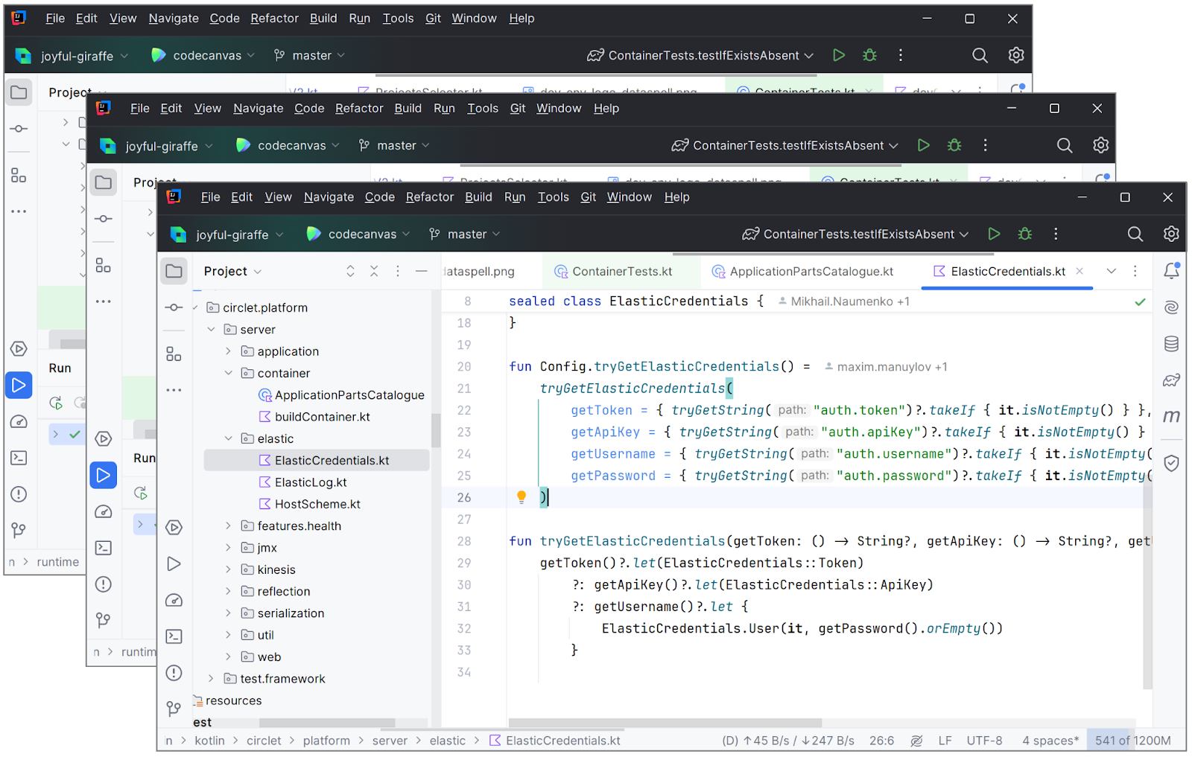This screenshot has height=757, width=1192.
Task: Open Project tool window in front IDE
Action: (174, 271)
